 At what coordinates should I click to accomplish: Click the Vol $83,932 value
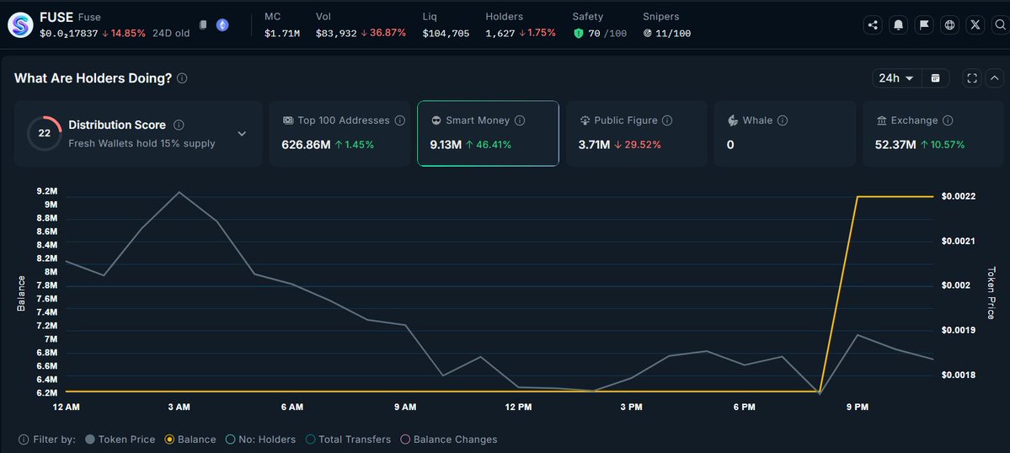point(336,34)
